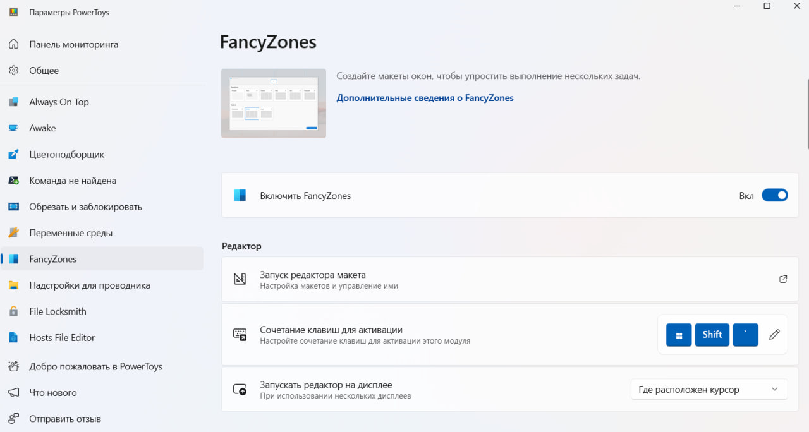This screenshot has height=432, width=809.
Task: Disable the Включить FancyZones toggle
Action: tap(774, 196)
